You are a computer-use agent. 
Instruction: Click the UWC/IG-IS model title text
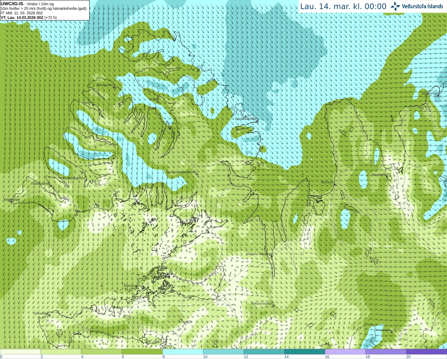click(x=12, y=4)
